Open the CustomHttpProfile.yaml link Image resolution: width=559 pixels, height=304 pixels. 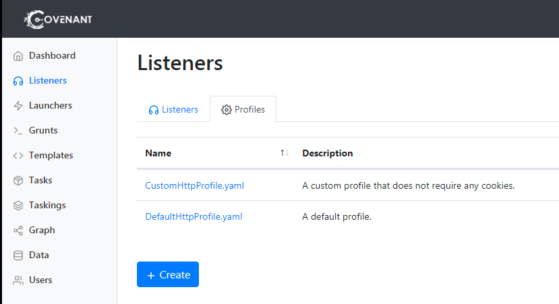[194, 185]
